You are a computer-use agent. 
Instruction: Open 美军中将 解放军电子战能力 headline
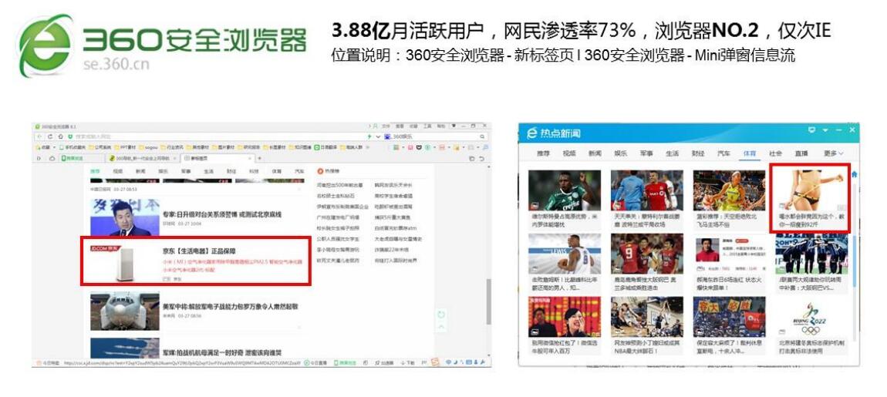pyautogui.click(x=230, y=307)
